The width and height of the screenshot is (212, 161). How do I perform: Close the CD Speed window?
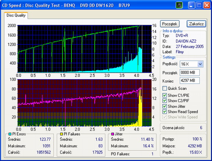tap(207, 5)
